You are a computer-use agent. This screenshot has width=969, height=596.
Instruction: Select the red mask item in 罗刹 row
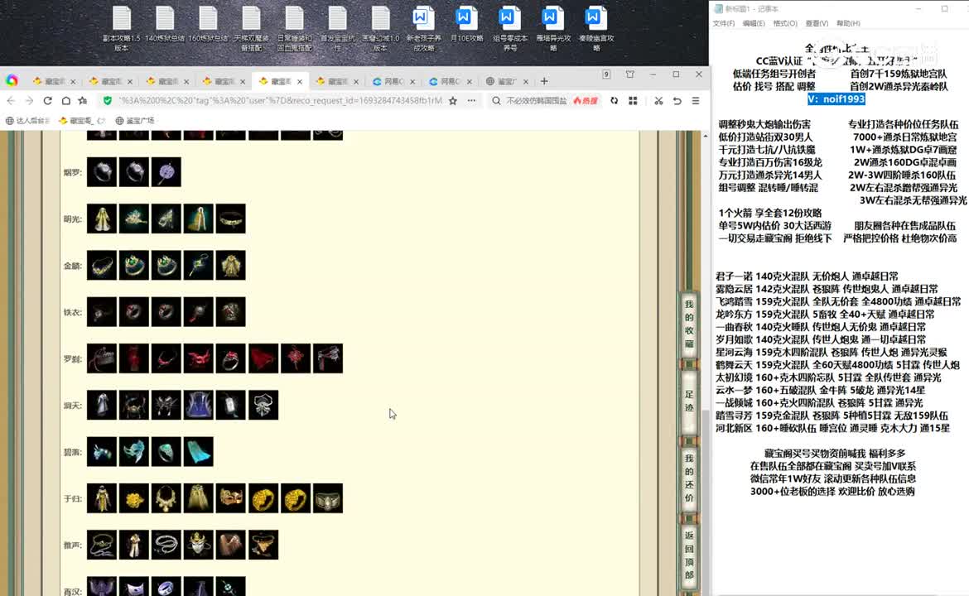pos(199,358)
